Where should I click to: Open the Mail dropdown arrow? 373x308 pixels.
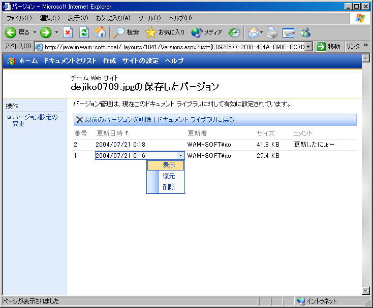(x=261, y=32)
